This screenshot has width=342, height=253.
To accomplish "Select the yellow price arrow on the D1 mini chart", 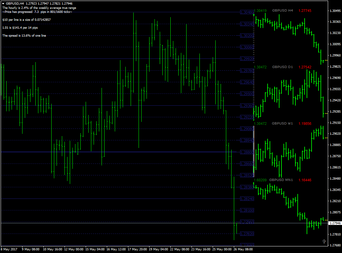I will [x=326, y=114].
